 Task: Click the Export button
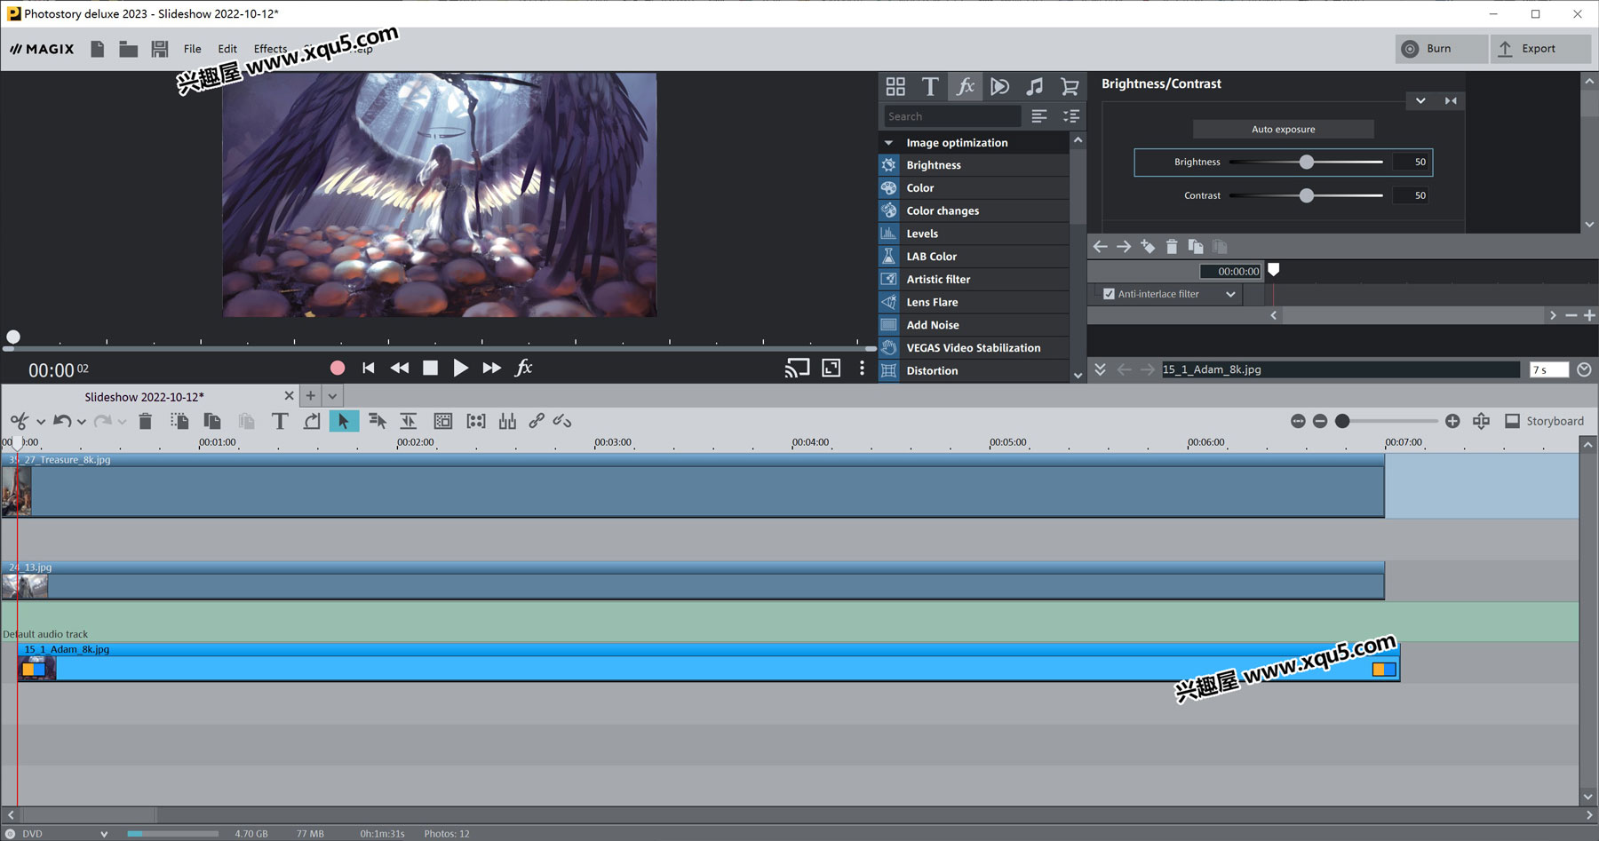(1540, 49)
